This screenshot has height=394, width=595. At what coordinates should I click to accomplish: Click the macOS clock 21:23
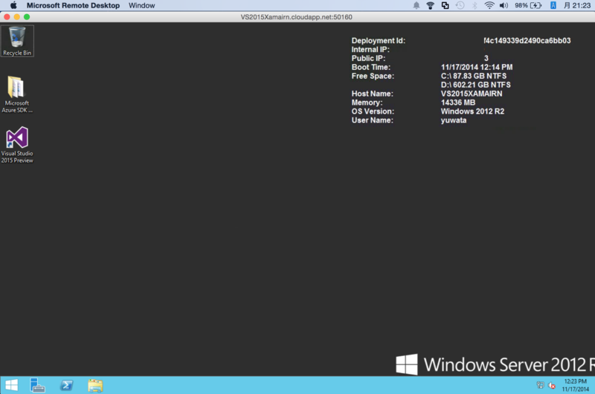pyautogui.click(x=577, y=5)
